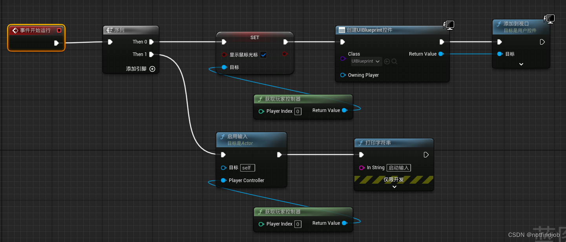566x242 pixels.
Task: Click the In String field showing 启动输入
Action: pos(399,168)
